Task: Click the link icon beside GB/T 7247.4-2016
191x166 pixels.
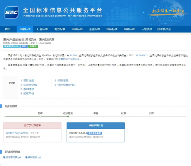Action: coord(7,132)
